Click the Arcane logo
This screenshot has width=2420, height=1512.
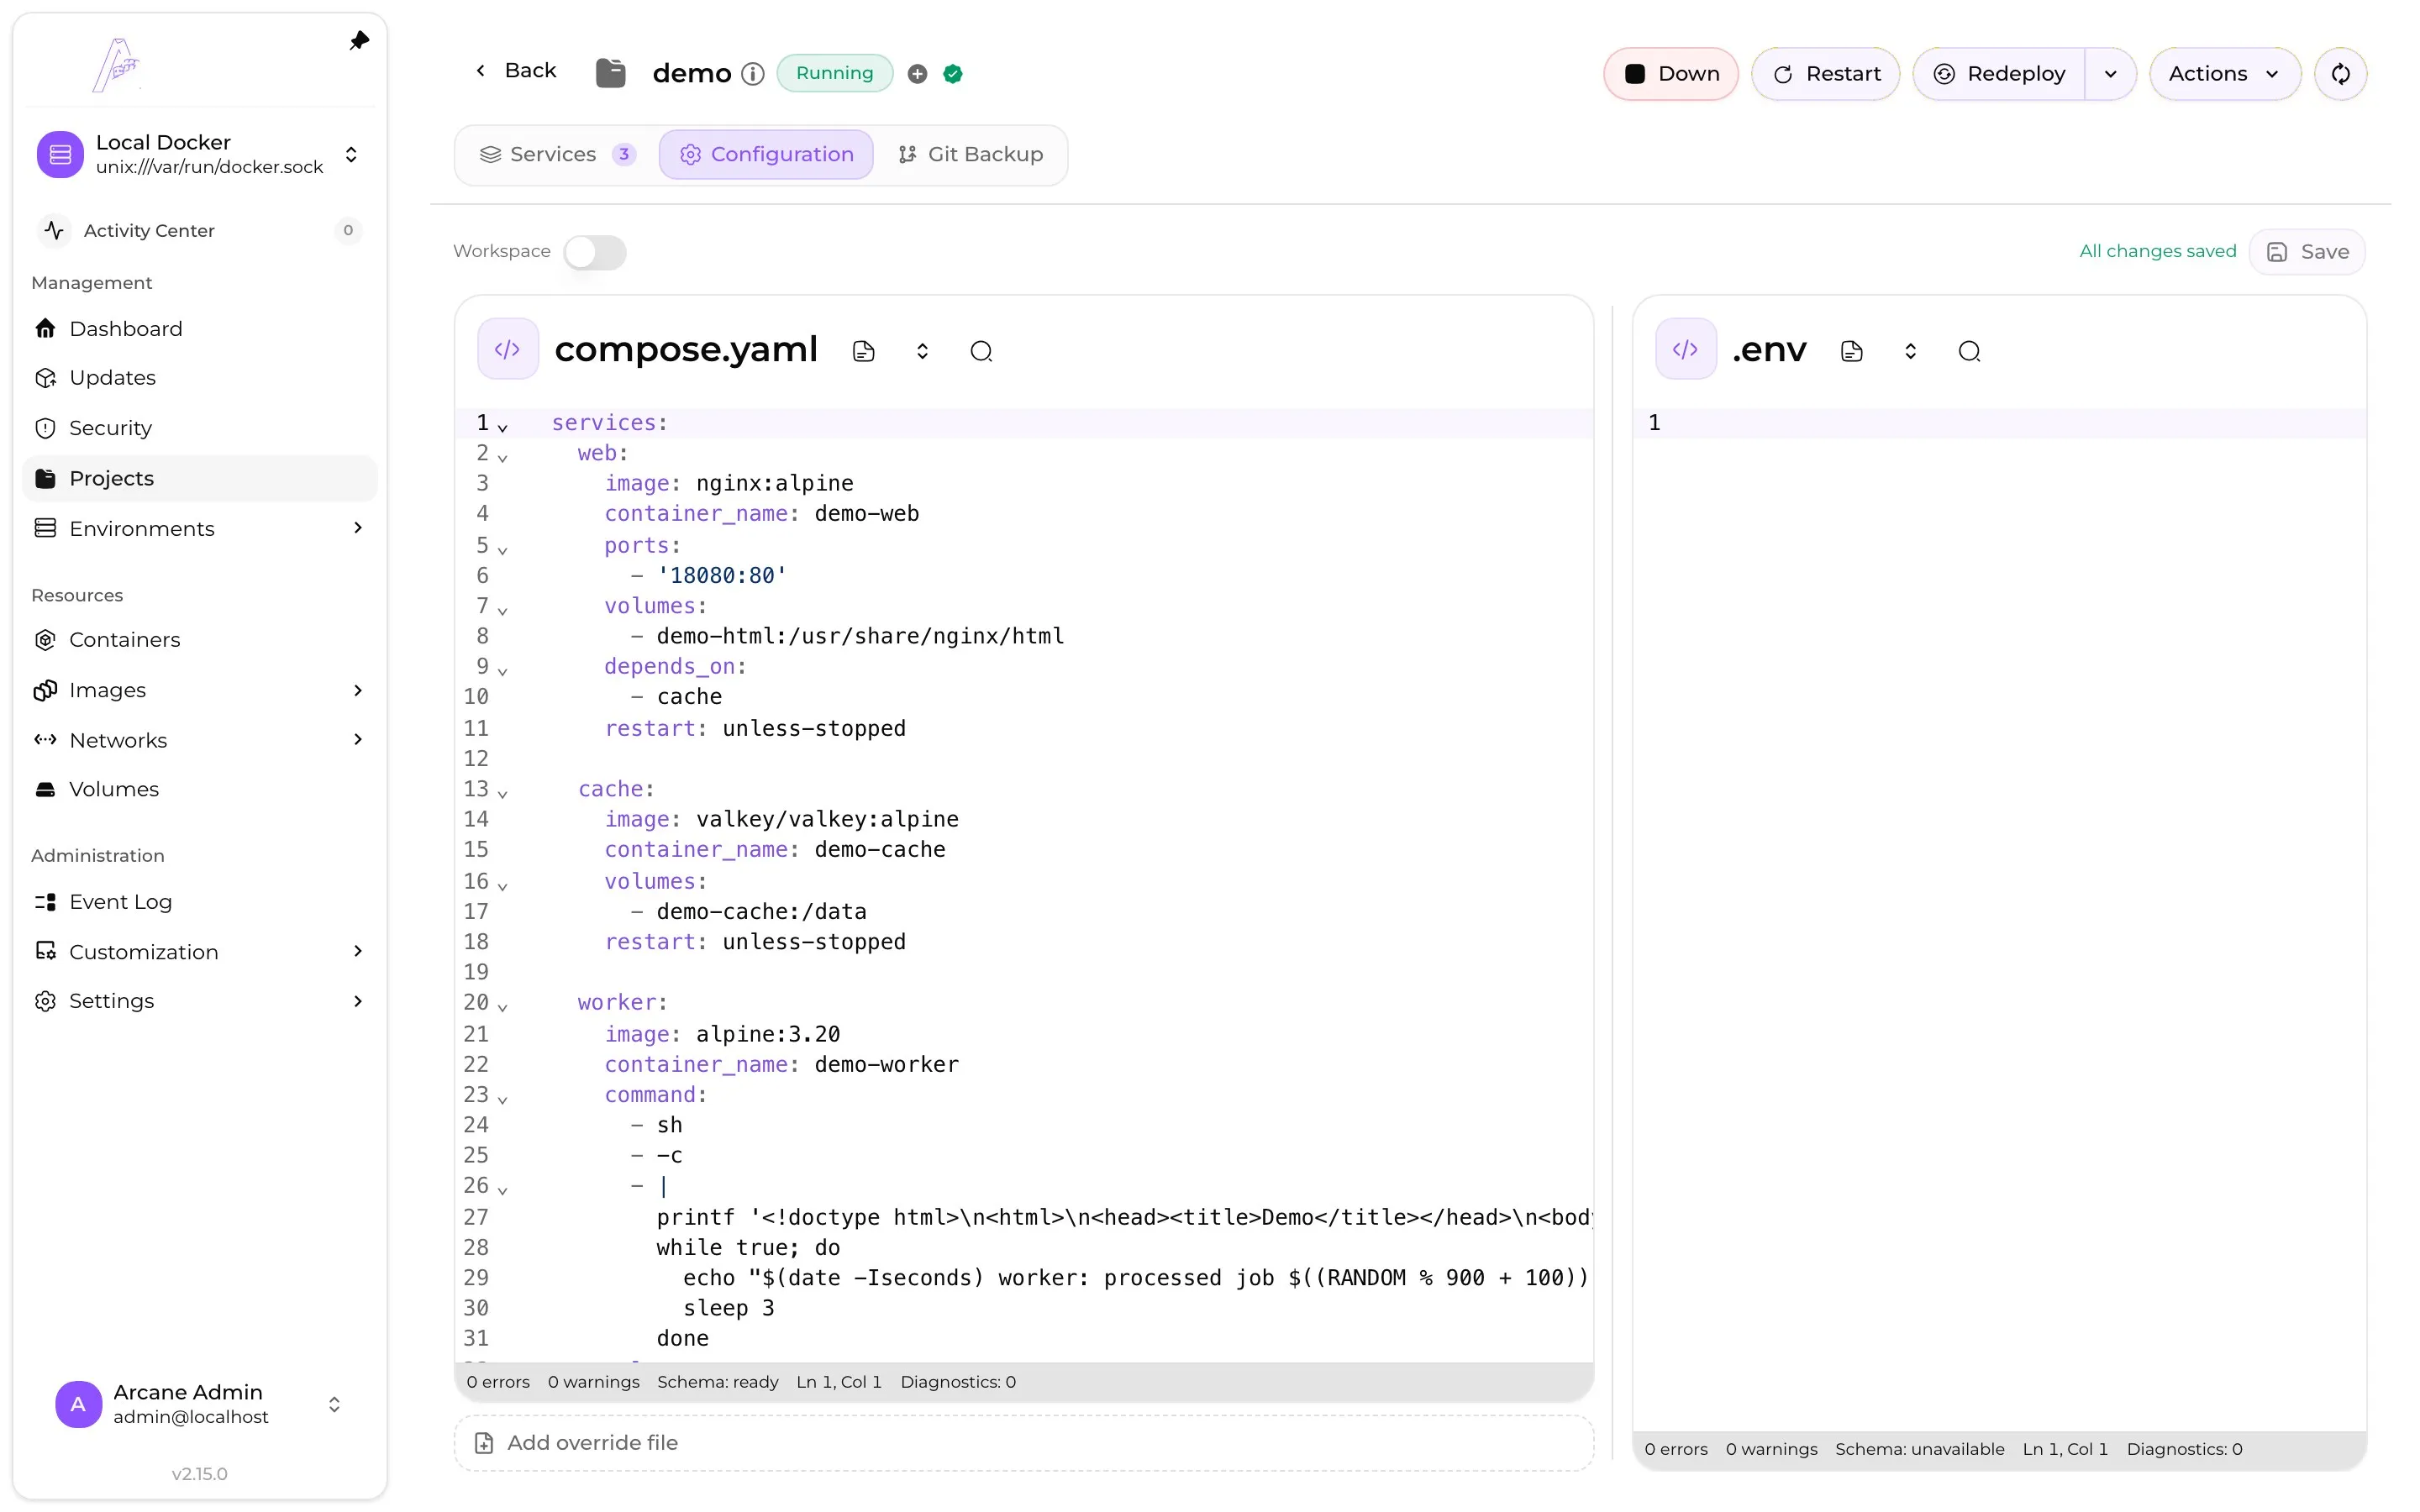coord(117,66)
